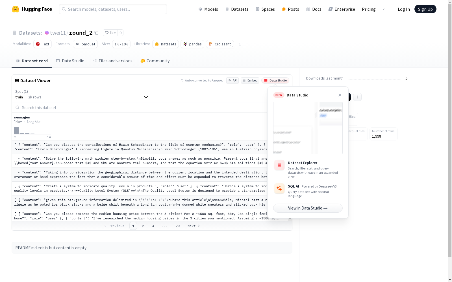Click the Dataset Explorer icon
452x282 pixels.
279,165
